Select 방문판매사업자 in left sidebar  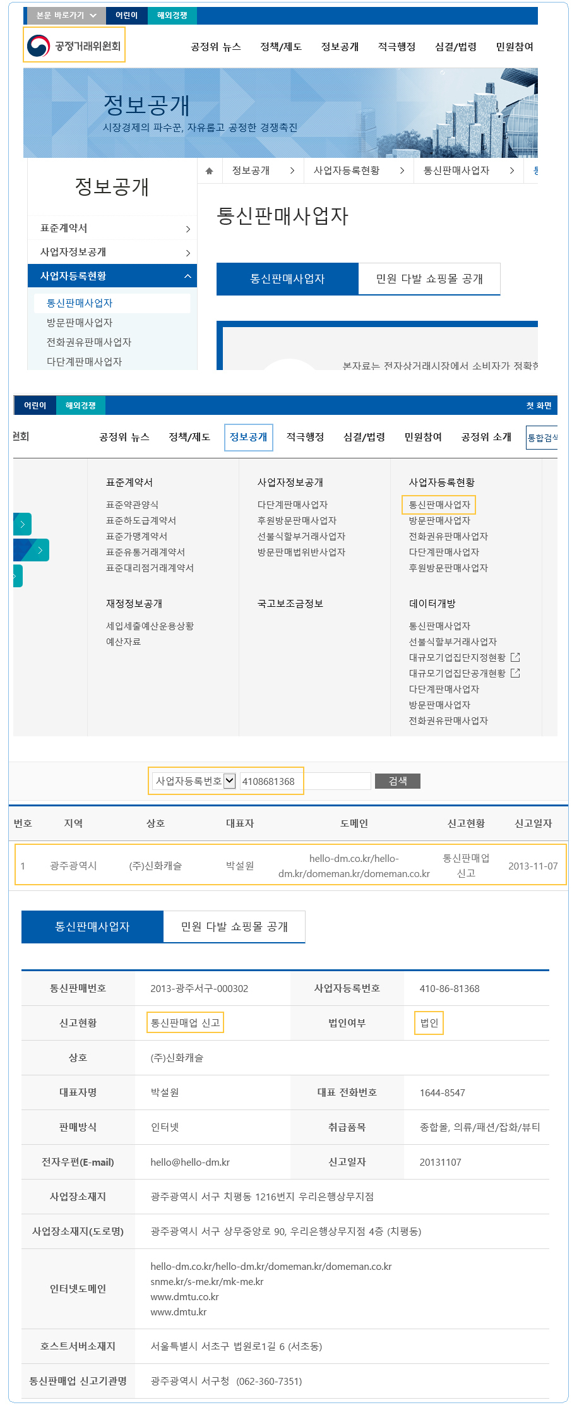(x=80, y=323)
